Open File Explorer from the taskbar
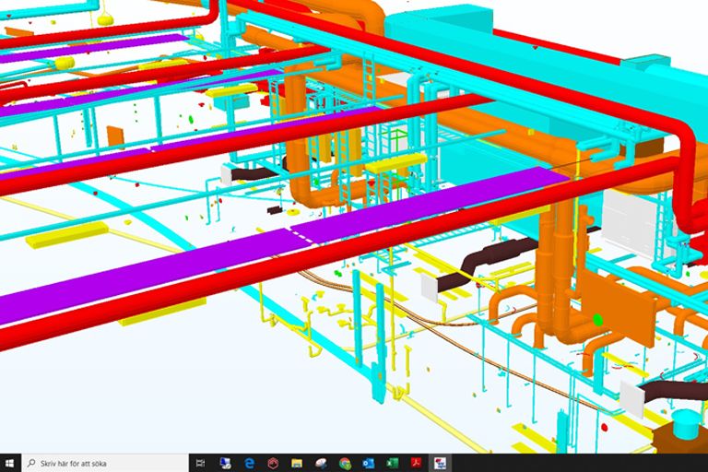This screenshot has width=708, height=472. tap(297, 463)
